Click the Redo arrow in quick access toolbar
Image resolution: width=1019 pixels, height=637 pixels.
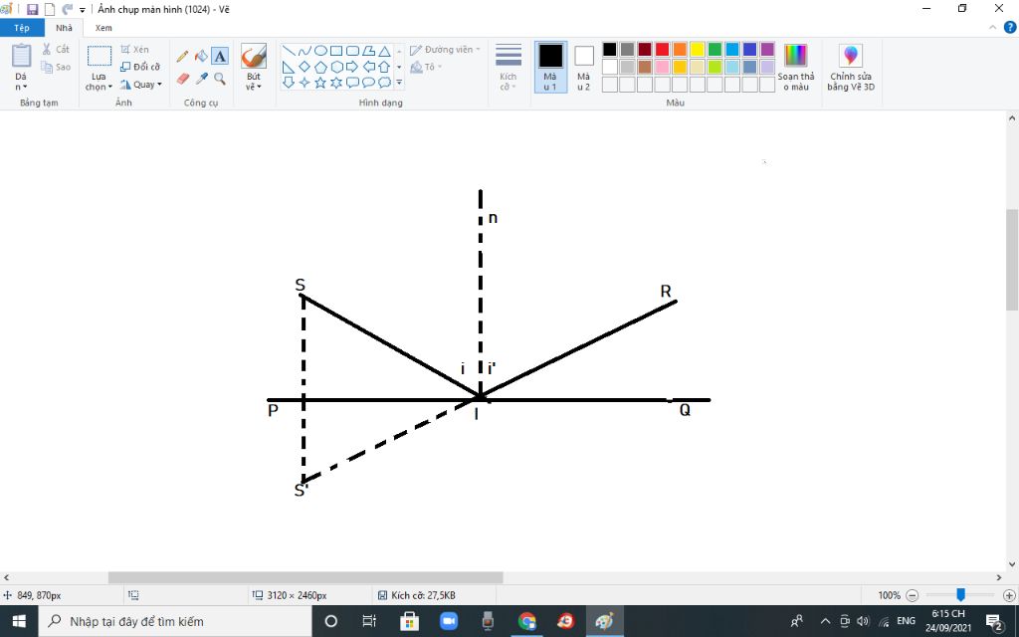(67, 9)
